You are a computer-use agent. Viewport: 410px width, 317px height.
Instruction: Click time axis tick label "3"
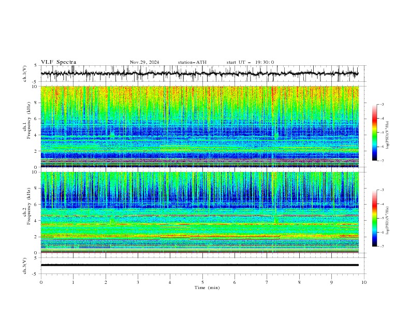click(x=138, y=282)
